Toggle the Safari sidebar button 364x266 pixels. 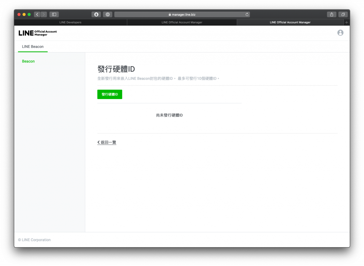point(54,14)
